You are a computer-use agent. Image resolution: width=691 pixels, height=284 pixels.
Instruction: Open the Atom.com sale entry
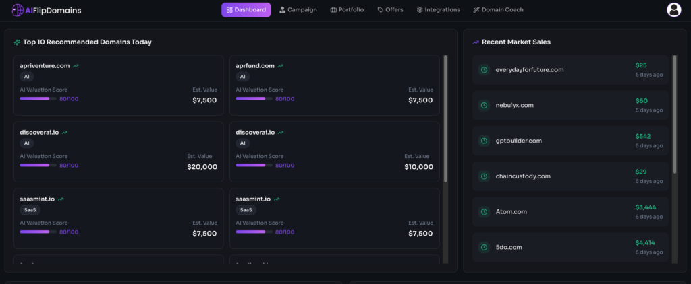(570, 212)
